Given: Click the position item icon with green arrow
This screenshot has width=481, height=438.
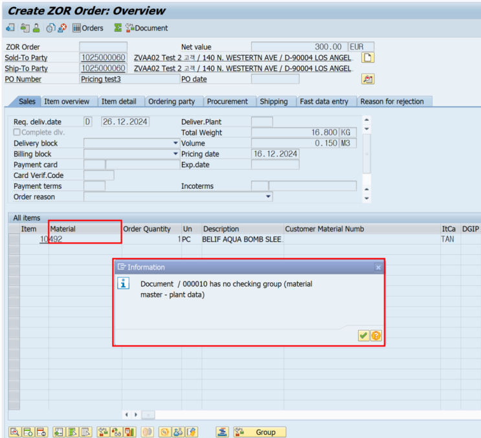Looking at the screenshot, I should 59,432.
